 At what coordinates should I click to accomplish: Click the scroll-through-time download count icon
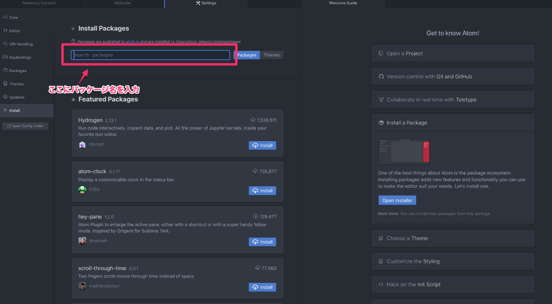point(258,268)
